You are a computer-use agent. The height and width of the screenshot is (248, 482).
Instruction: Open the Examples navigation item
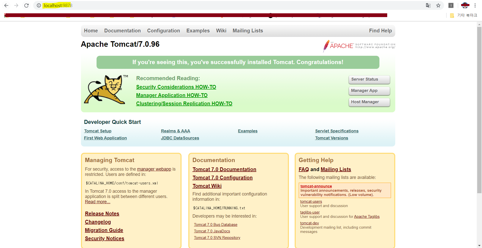point(198,31)
